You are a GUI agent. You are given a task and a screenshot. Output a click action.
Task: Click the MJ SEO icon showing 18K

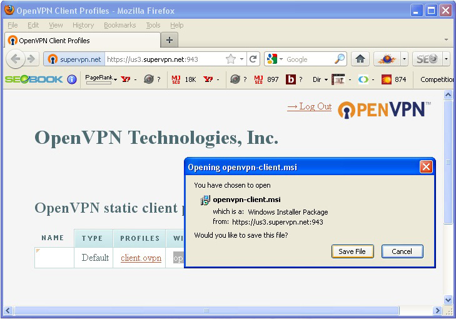pyautogui.click(x=176, y=79)
